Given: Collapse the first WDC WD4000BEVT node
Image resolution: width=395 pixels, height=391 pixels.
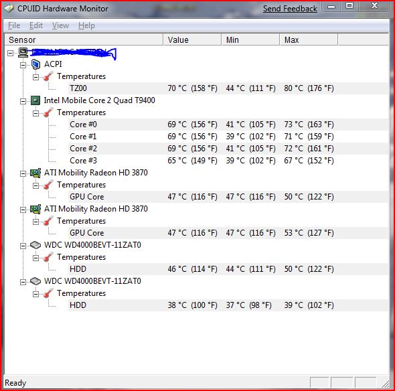Looking at the screenshot, I should tap(23, 246).
